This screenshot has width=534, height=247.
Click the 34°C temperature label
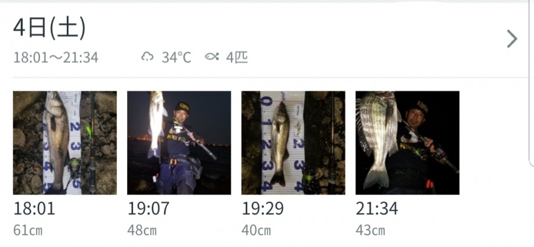point(176,57)
